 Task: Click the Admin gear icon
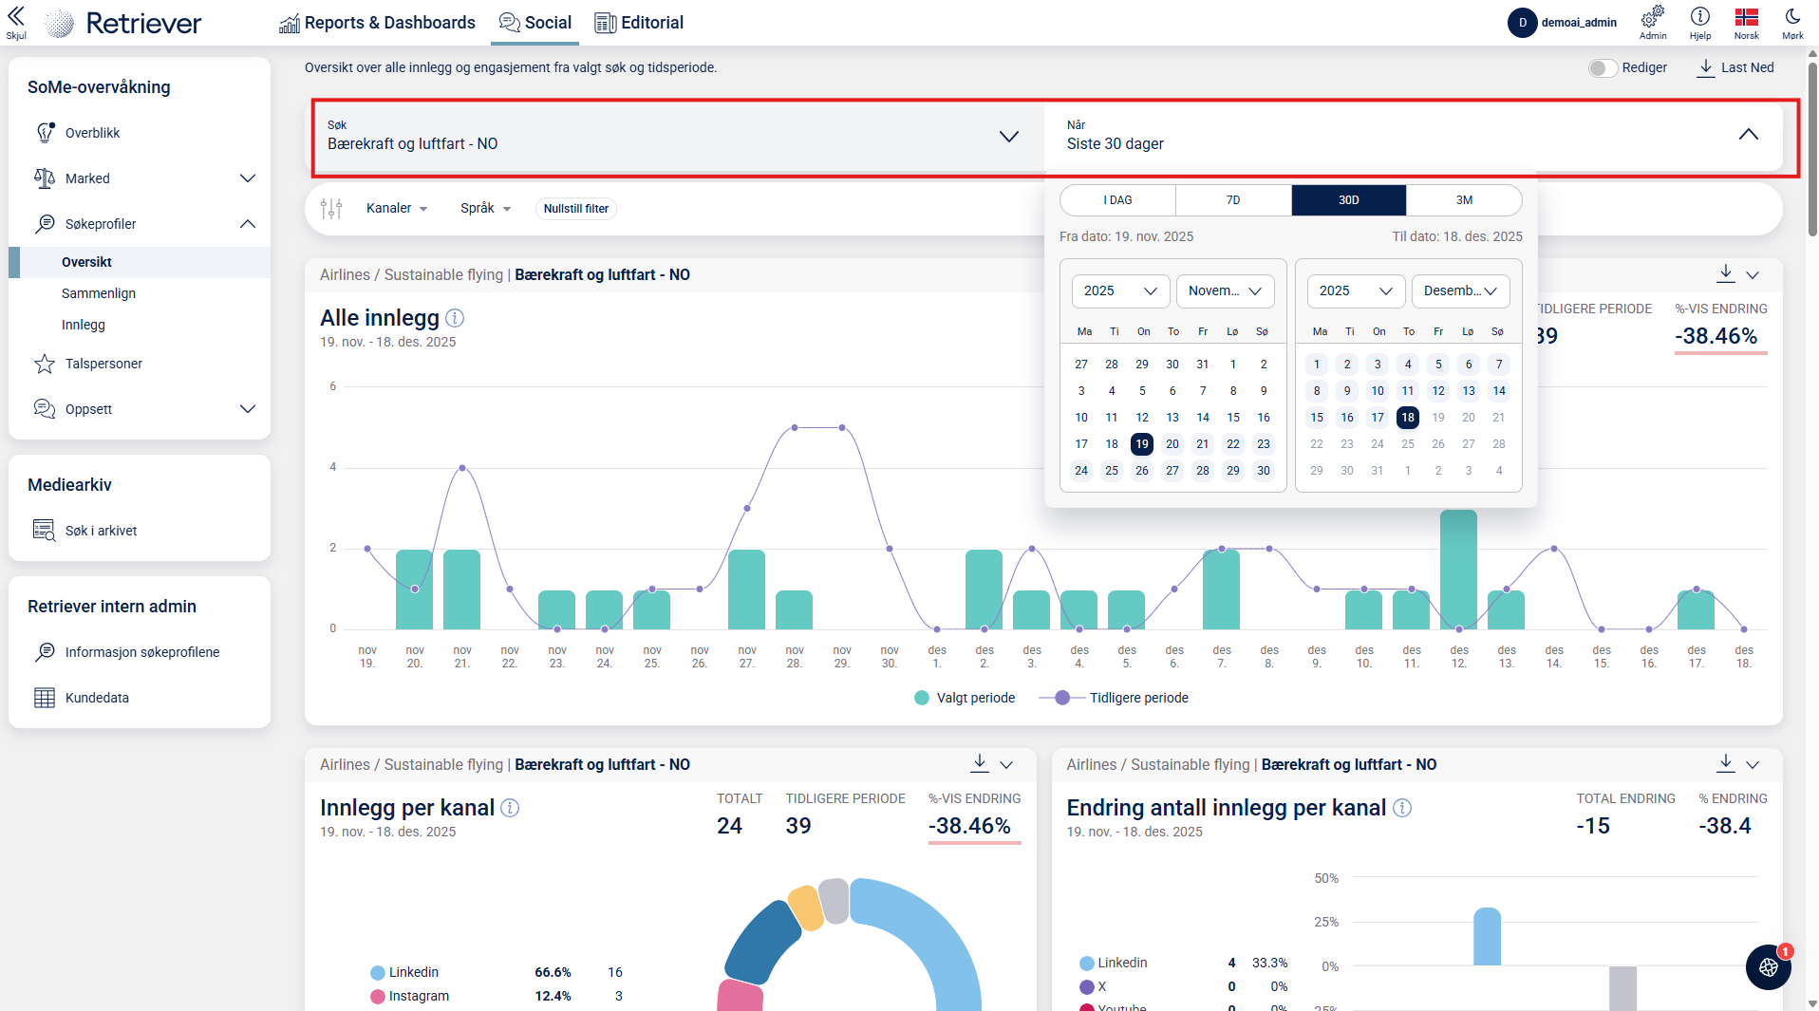(x=1652, y=17)
